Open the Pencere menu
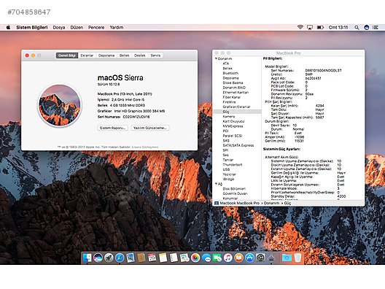385x289 pixels. click(x=96, y=27)
